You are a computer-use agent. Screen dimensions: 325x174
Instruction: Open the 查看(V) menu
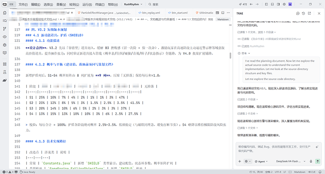click(61, 4)
